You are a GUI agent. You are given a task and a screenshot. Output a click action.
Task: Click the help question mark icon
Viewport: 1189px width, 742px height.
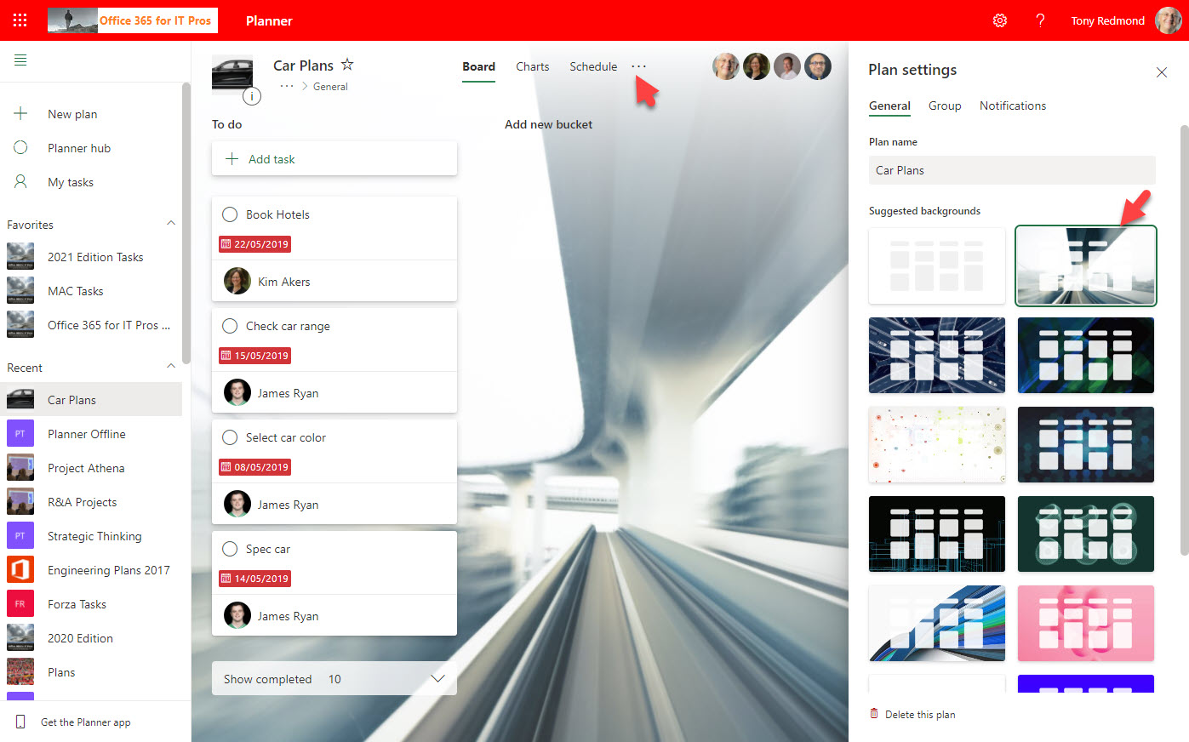click(1040, 20)
